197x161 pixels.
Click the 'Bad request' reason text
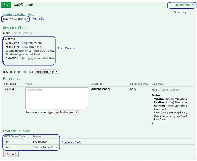(40, 141)
